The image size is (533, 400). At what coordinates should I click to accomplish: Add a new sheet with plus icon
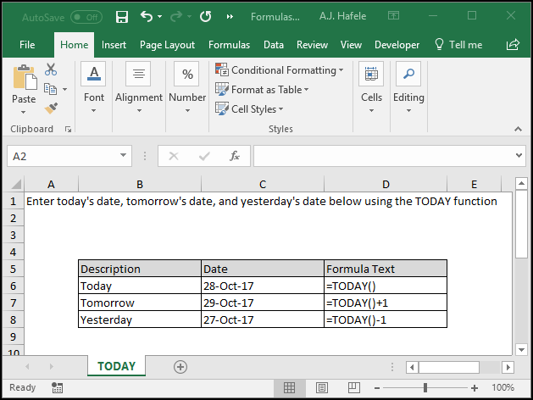(180, 367)
